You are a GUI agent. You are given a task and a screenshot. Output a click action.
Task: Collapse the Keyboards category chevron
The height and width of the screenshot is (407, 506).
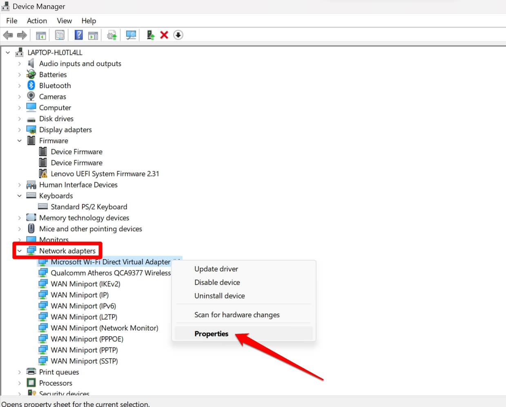click(19, 196)
